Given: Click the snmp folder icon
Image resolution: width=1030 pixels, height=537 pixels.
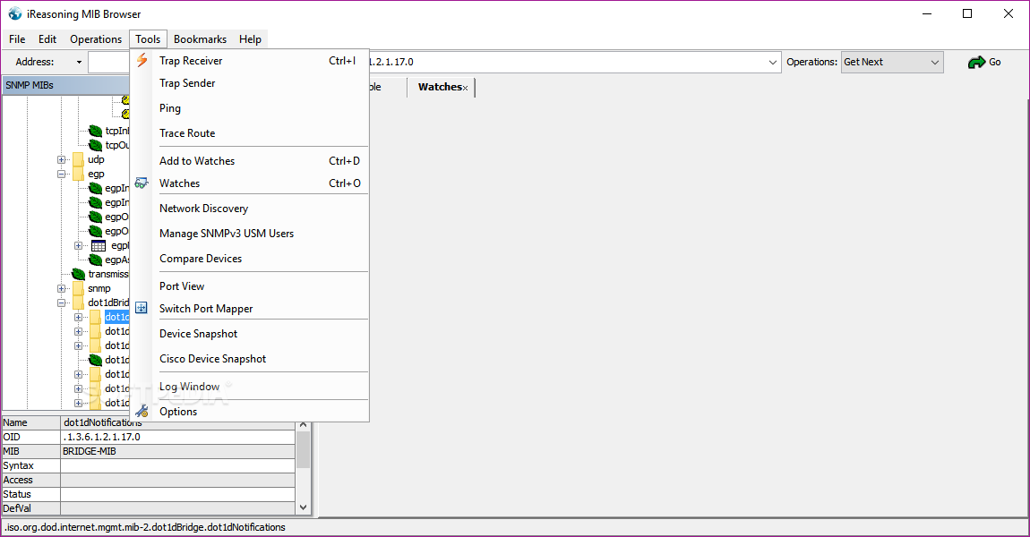Looking at the screenshot, I should 78,288.
